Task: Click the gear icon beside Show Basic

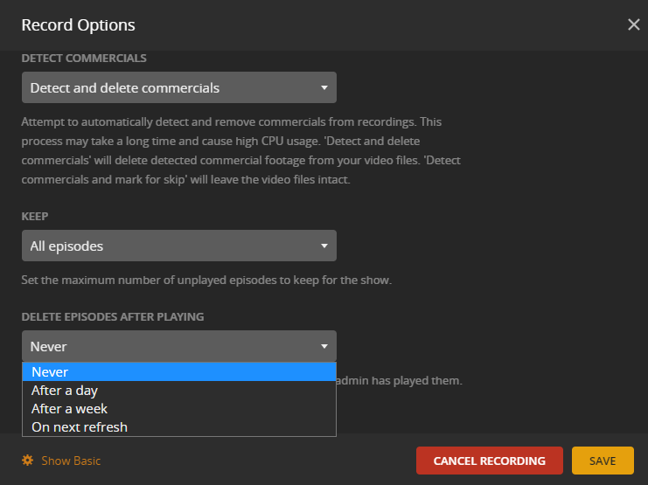Action: pos(28,461)
